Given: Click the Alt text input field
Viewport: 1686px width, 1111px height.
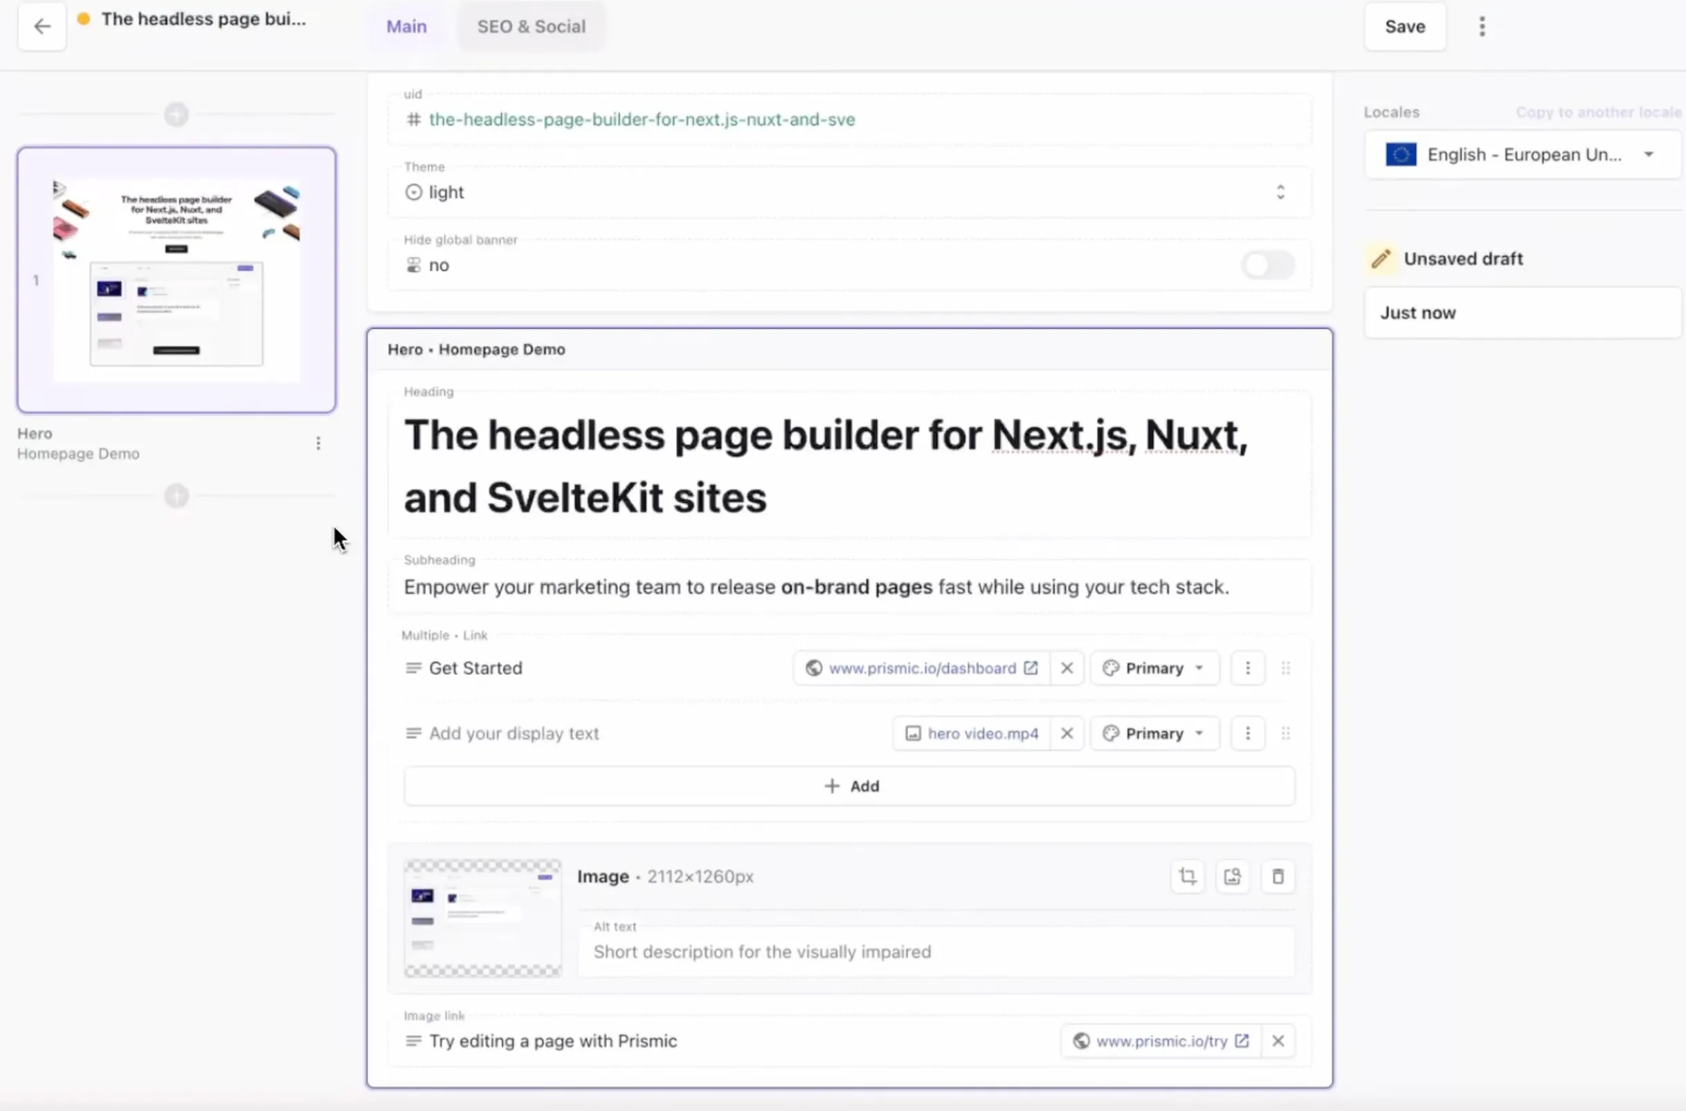Looking at the screenshot, I should click(936, 952).
